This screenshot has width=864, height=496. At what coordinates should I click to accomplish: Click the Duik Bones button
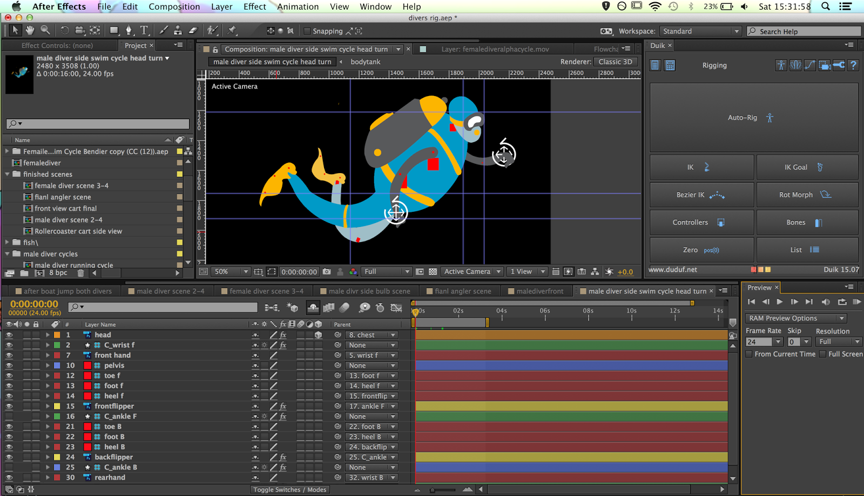[807, 222]
